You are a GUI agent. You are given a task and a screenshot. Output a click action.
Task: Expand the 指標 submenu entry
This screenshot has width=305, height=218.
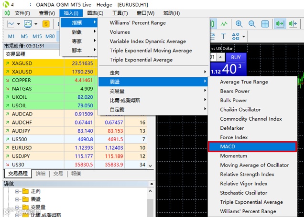(79, 23)
